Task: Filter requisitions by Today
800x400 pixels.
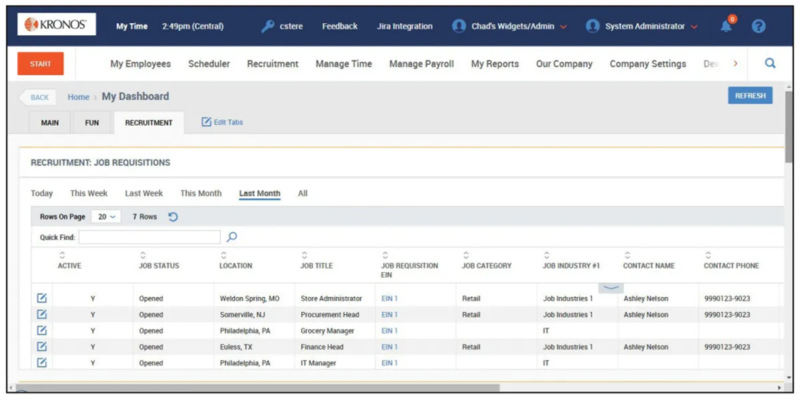Action: pyautogui.click(x=41, y=194)
